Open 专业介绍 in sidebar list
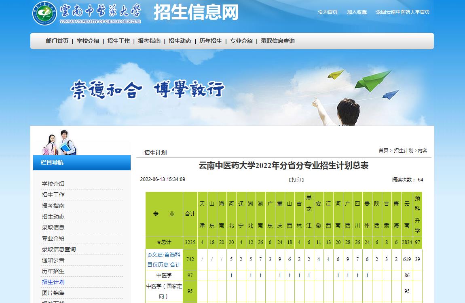Image resolution: width=465 pixels, height=303 pixels. coord(53,238)
